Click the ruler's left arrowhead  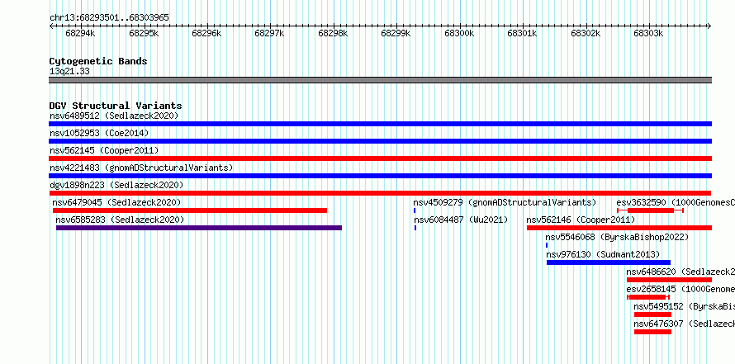(x=51, y=26)
